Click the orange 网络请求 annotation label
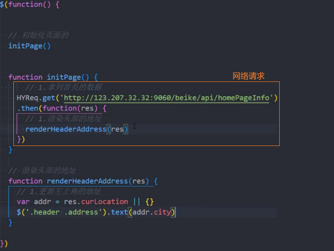This screenshot has width=334, height=251. pyautogui.click(x=249, y=76)
